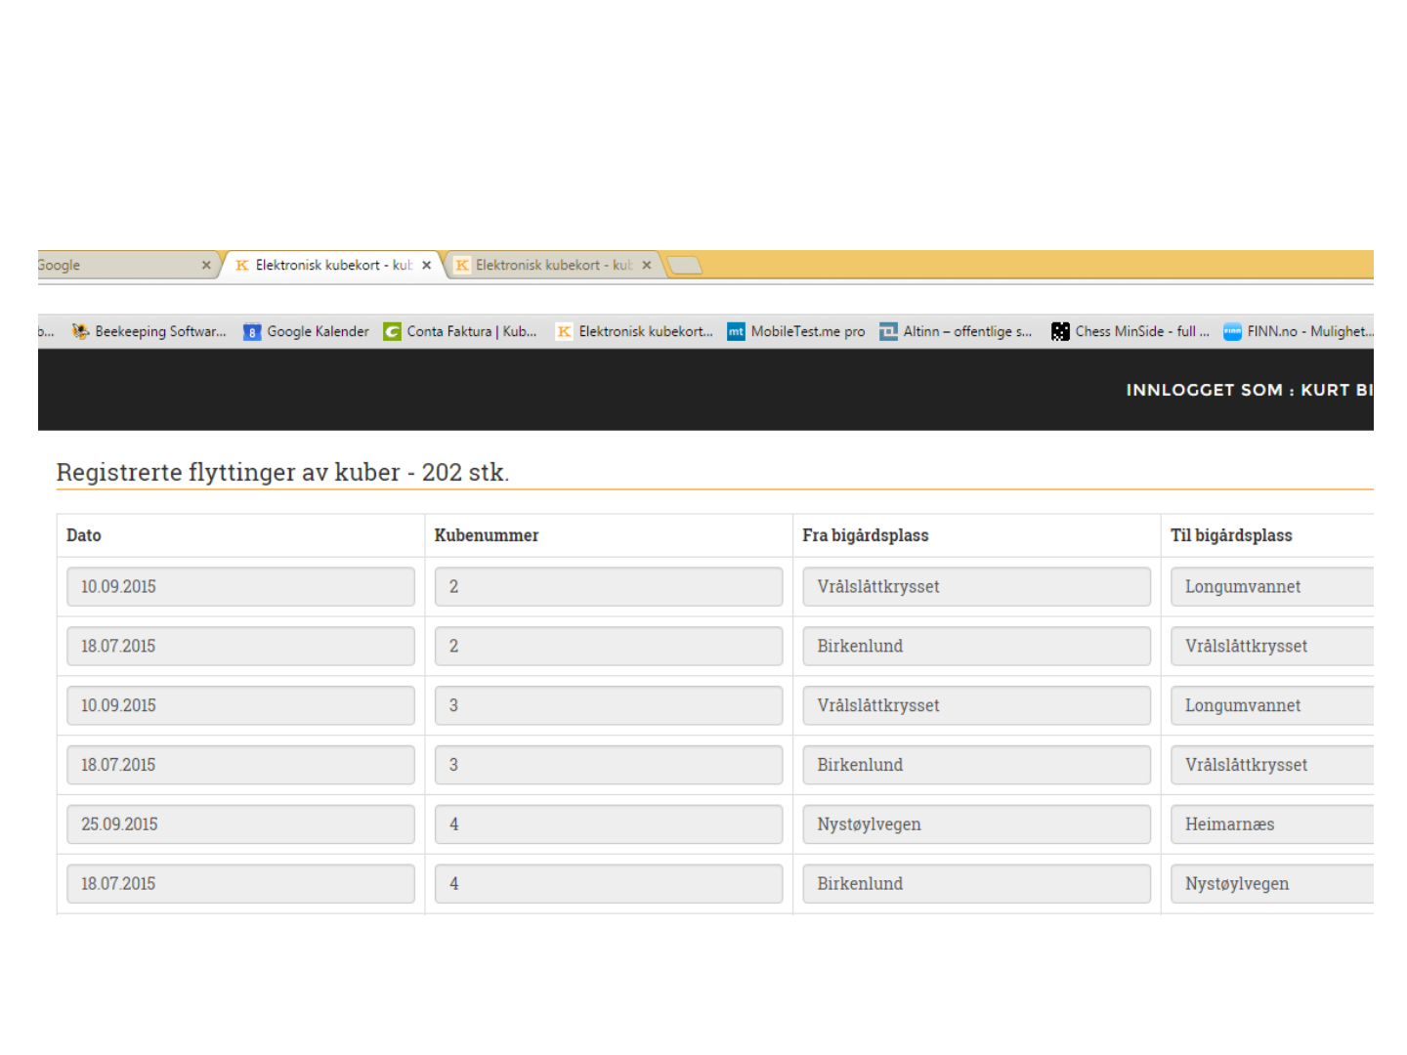Click the 25.09.2015 date field
This screenshot has height=1055, width=1407.
tap(240, 824)
